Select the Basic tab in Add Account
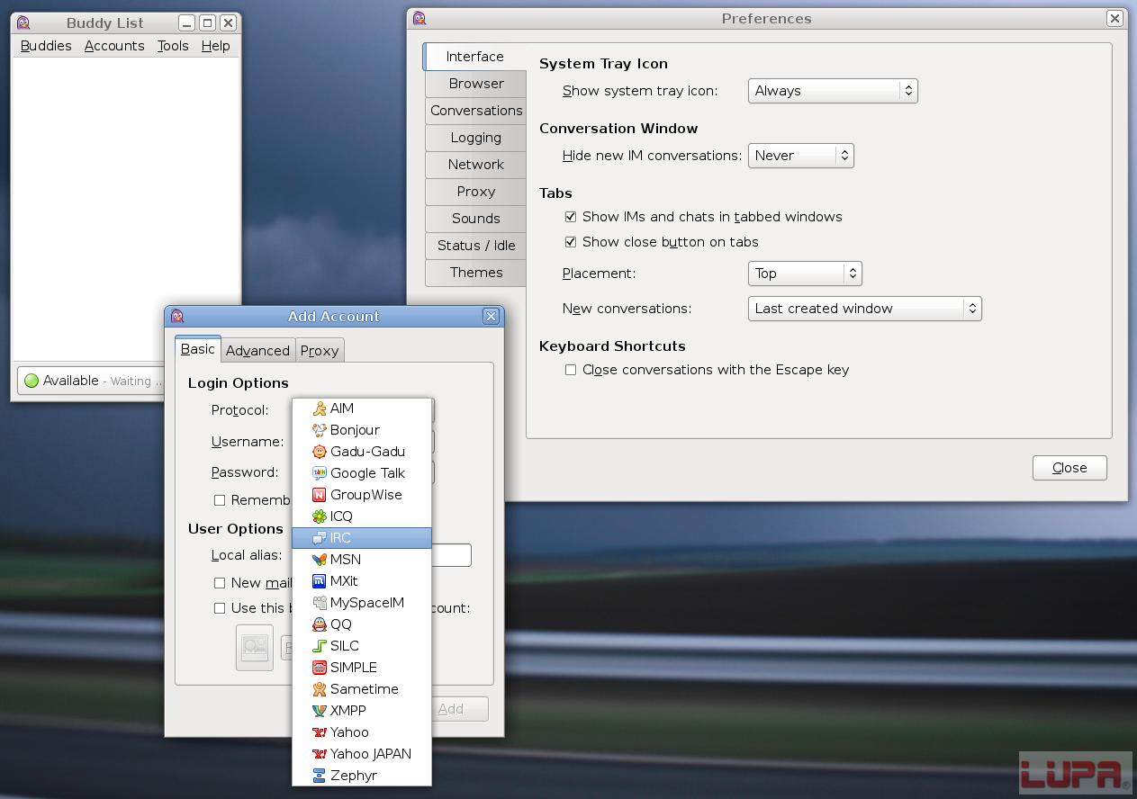Viewport: 1137px width, 799px height. point(198,349)
